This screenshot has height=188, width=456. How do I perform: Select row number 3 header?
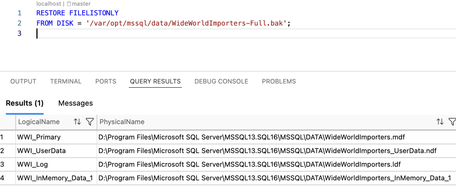point(8,164)
